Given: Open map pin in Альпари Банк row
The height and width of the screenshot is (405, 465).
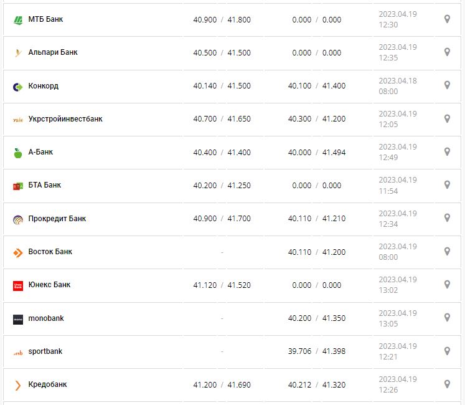Looking at the screenshot, I should pos(446,52).
